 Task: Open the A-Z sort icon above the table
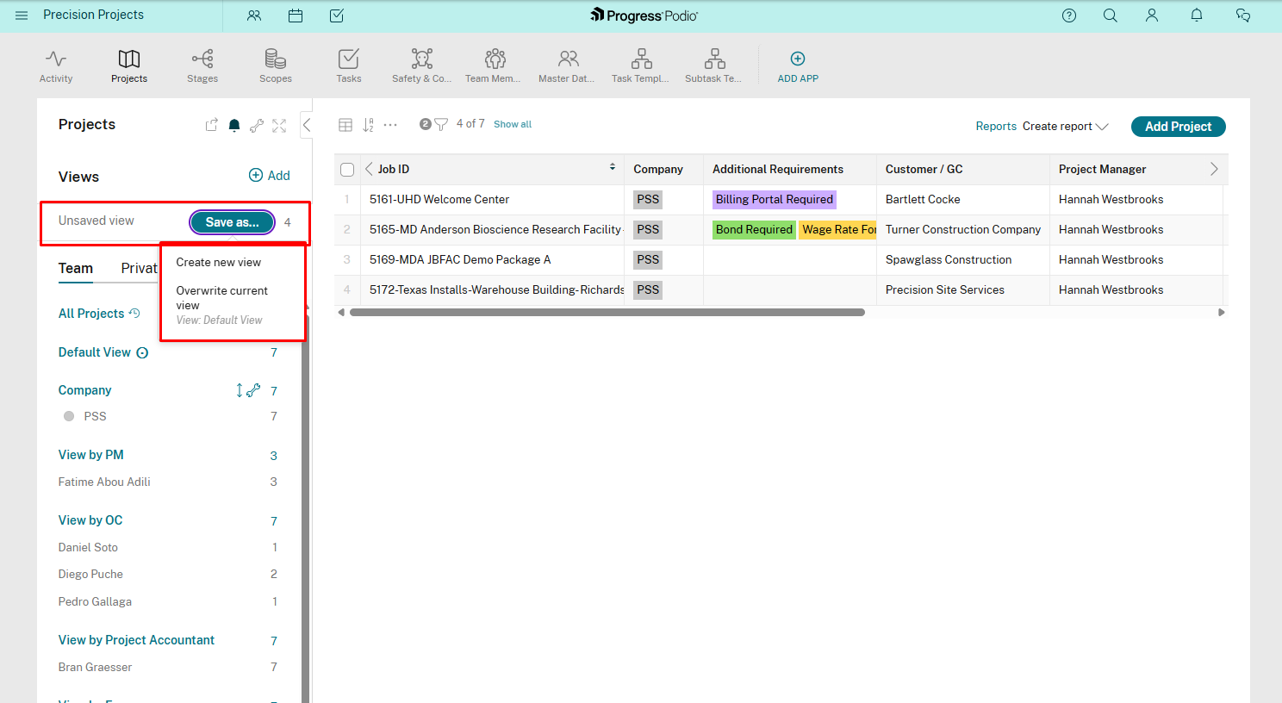[368, 124]
